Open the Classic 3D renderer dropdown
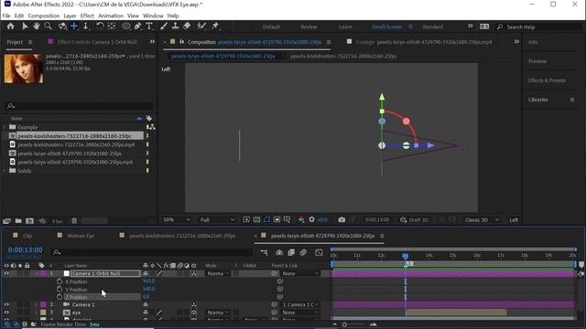Viewport: 586px width, 329px height. (x=482, y=219)
